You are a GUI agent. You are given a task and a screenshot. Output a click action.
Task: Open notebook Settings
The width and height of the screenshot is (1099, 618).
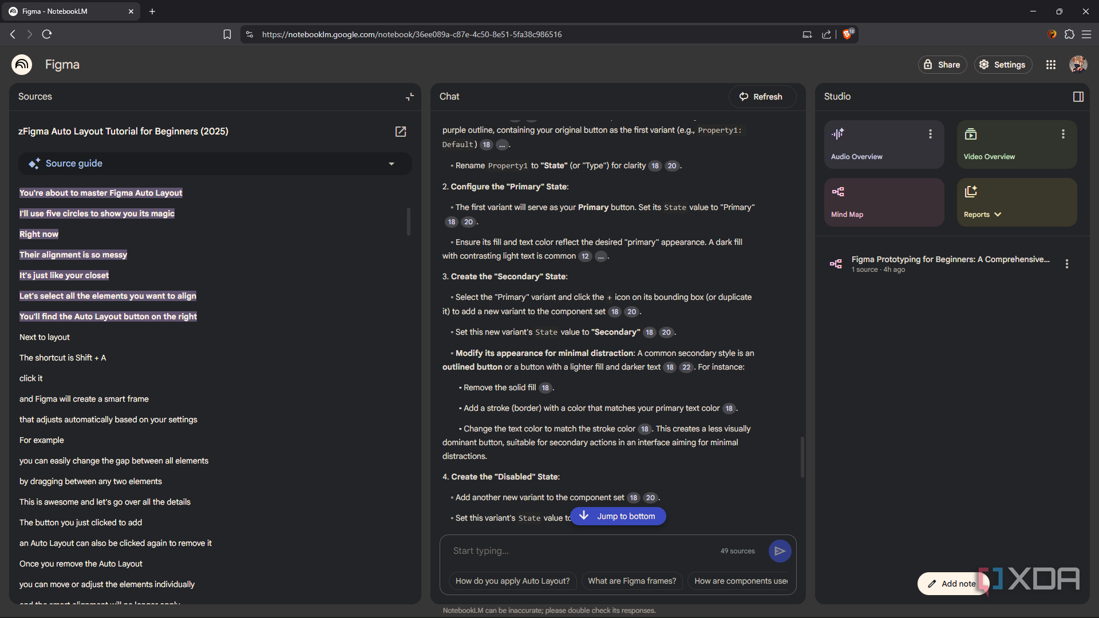pos(1003,65)
